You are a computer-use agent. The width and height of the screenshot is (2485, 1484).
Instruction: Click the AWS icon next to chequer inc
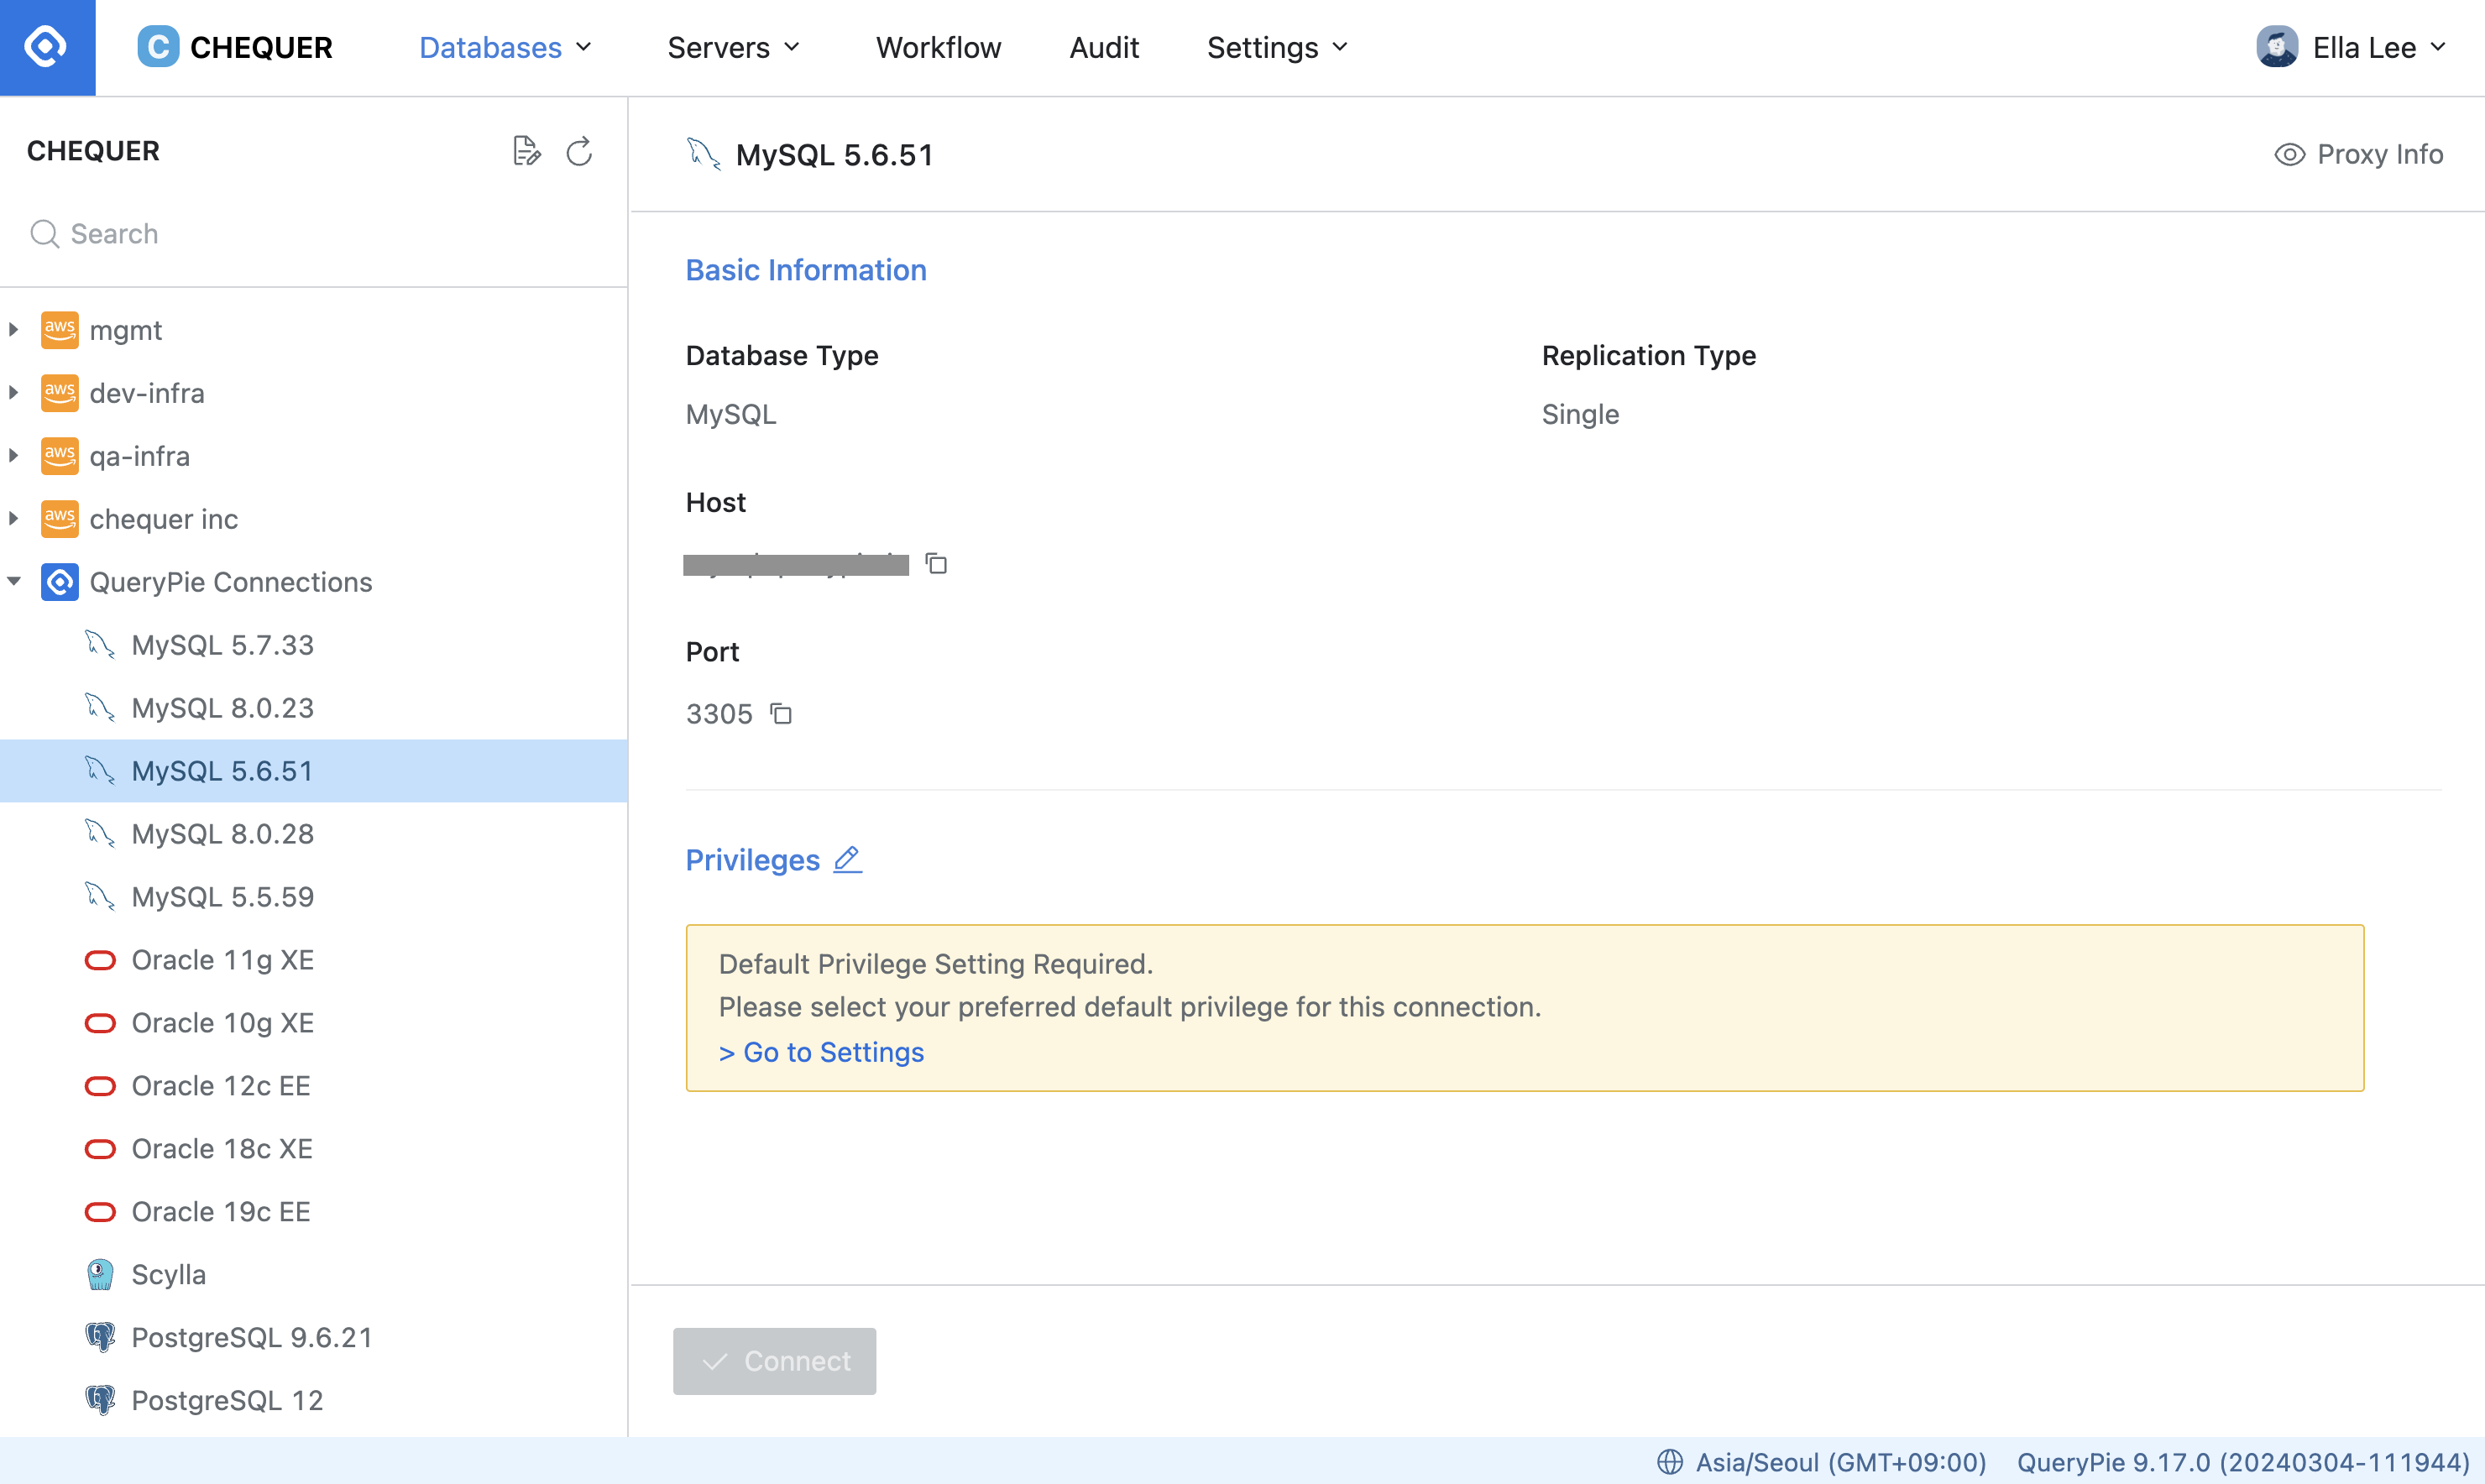click(x=60, y=519)
